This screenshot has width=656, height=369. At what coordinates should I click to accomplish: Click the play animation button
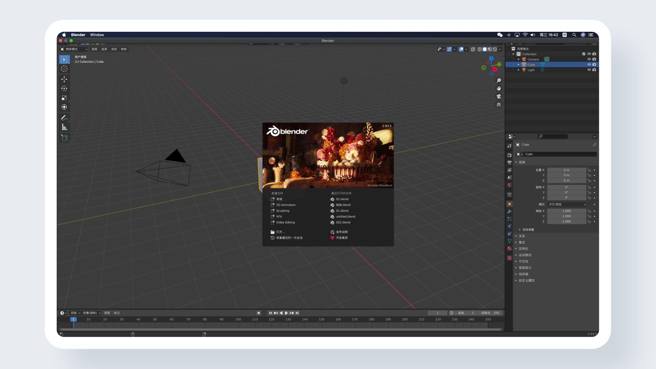(286, 313)
